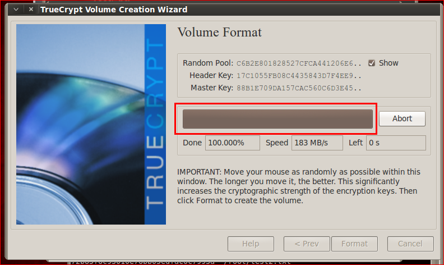
Task: Click the Abort button
Action: click(402, 118)
